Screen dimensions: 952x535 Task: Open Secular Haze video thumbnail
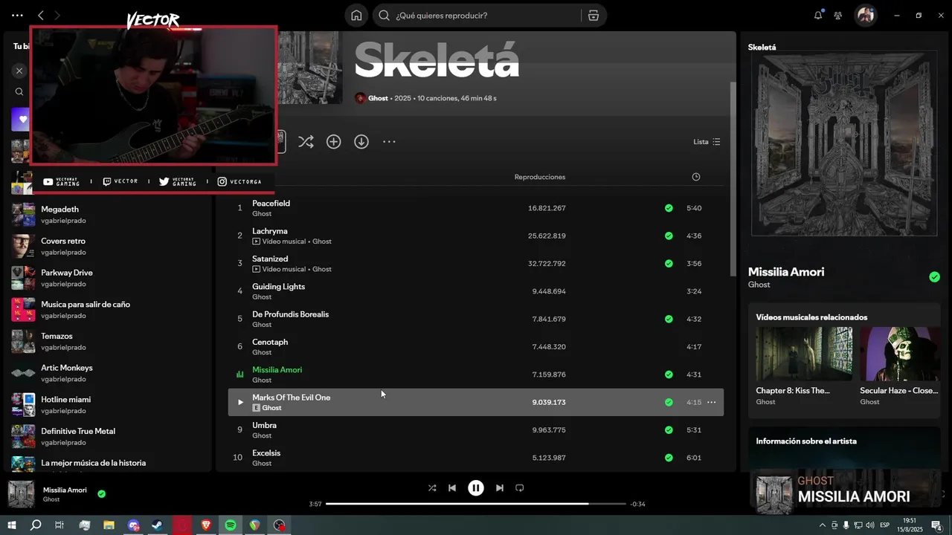tap(900, 354)
